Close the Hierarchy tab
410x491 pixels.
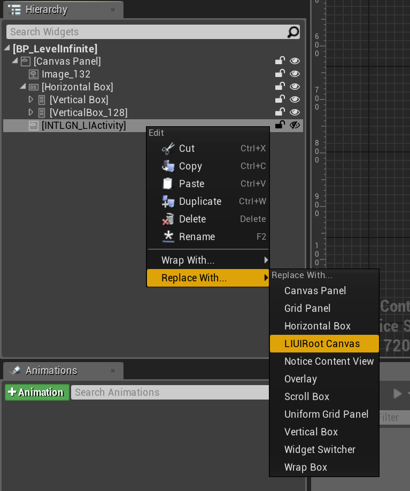[x=113, y=10]
